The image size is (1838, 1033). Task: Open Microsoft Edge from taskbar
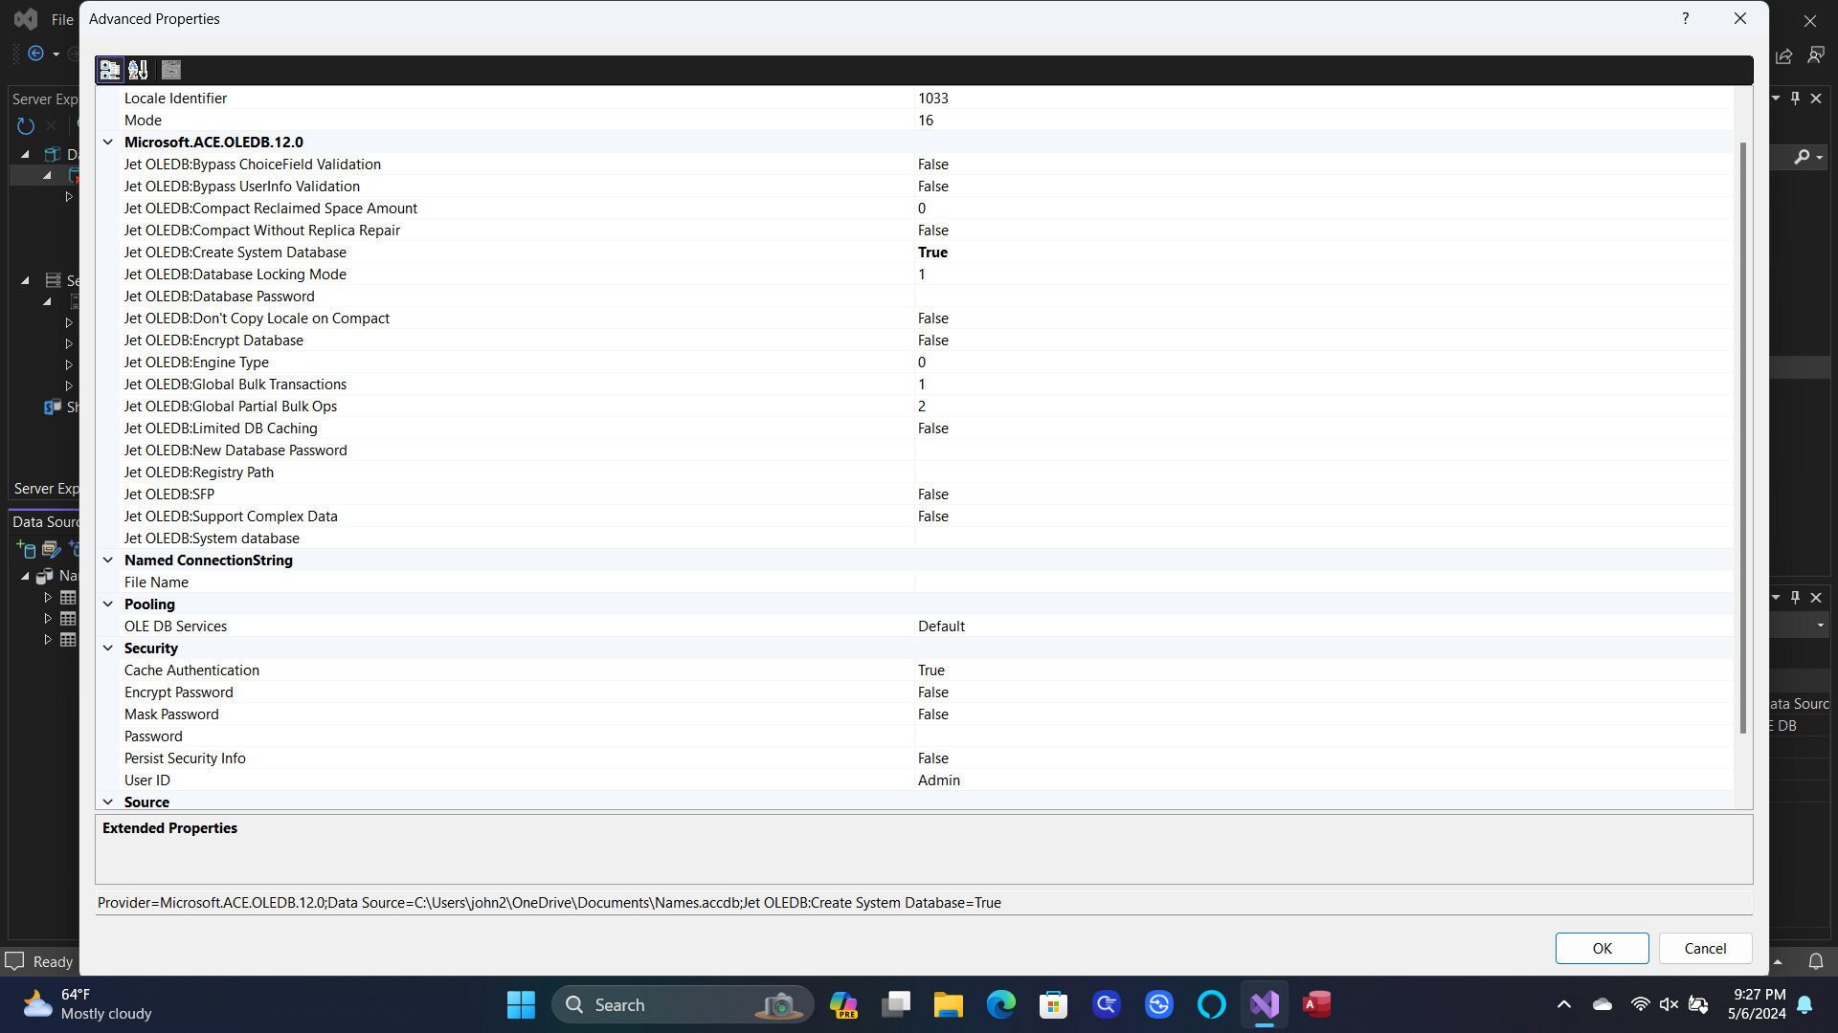pyautogui.click(x=1001, y=1004)
